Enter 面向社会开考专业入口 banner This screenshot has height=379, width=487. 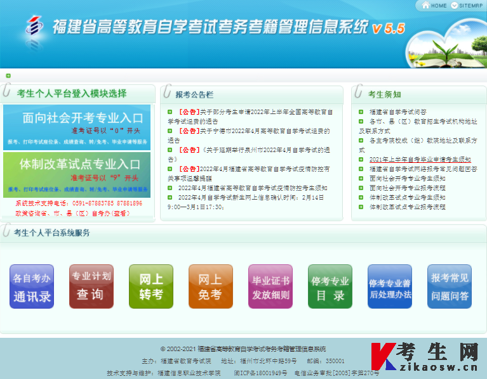(77, 127)
